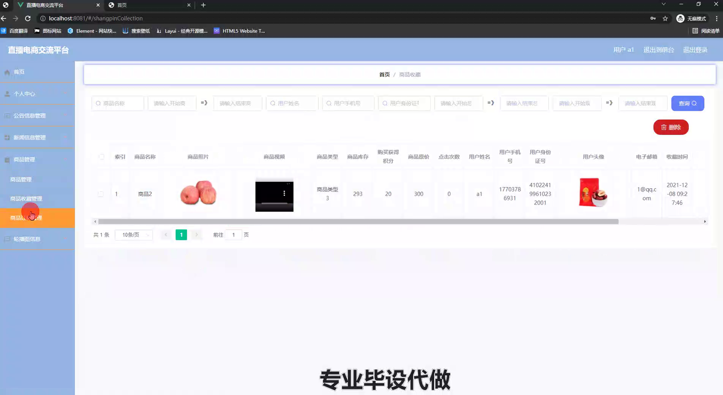Switch to 直播电商交流平台 browser tab

click(x=59, y=5)
